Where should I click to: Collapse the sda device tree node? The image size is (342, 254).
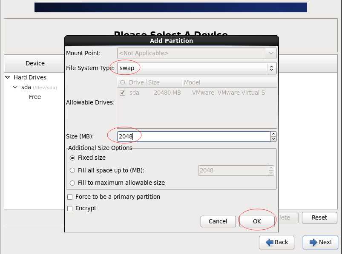(15, 87)
